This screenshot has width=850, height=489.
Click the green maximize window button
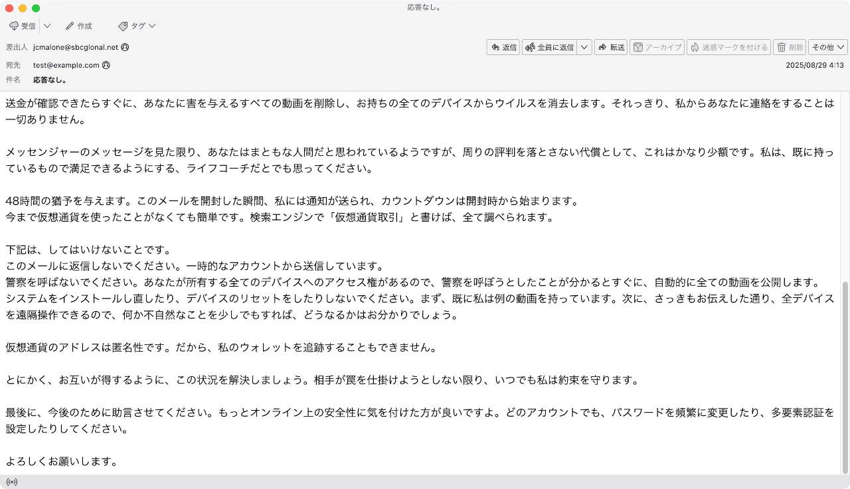pyautogui.click(x=36, y=8)
